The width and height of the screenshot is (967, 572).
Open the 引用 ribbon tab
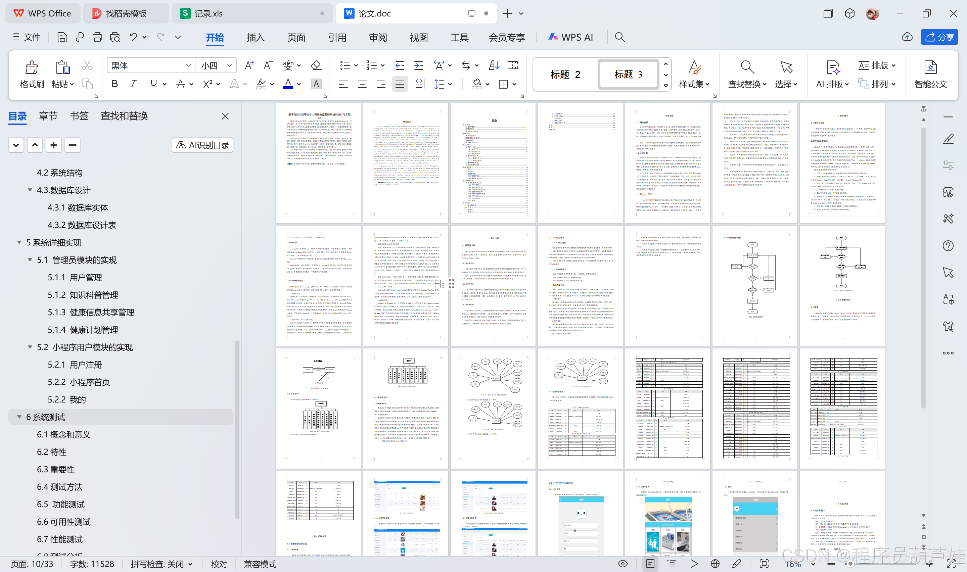click(x=337, y=37)
